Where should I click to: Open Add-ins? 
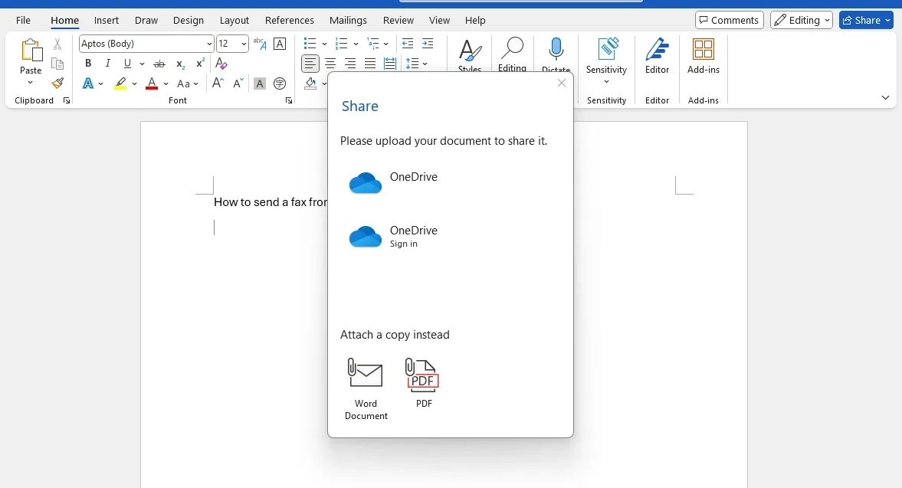(x=703, y=57)
